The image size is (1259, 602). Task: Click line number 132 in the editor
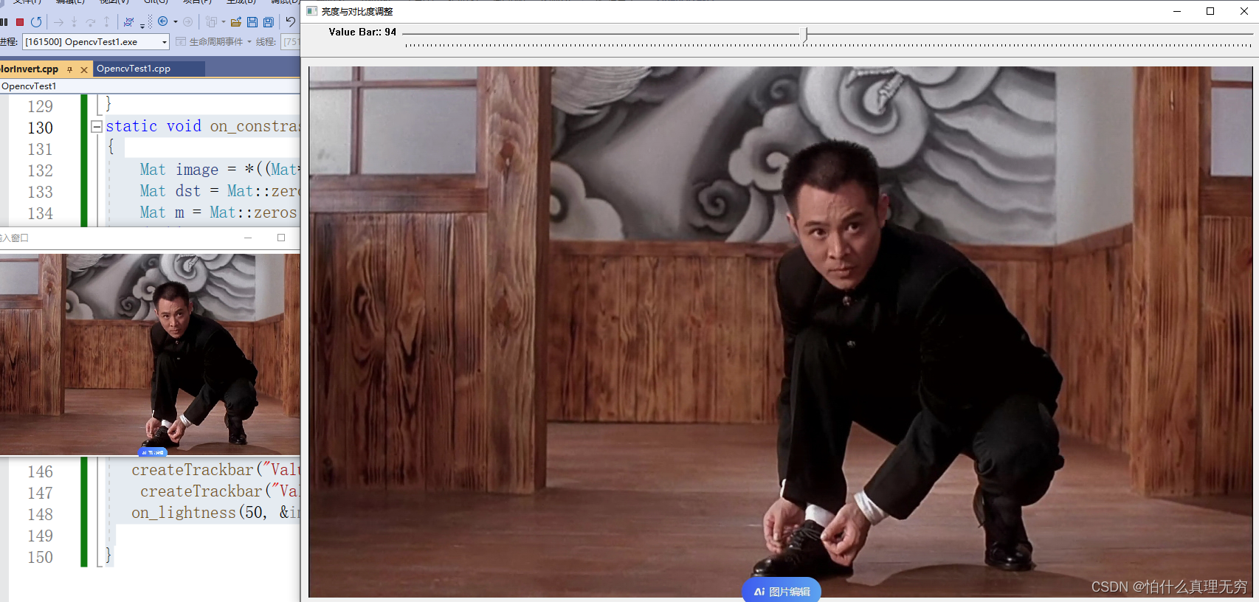coord(41,170)
